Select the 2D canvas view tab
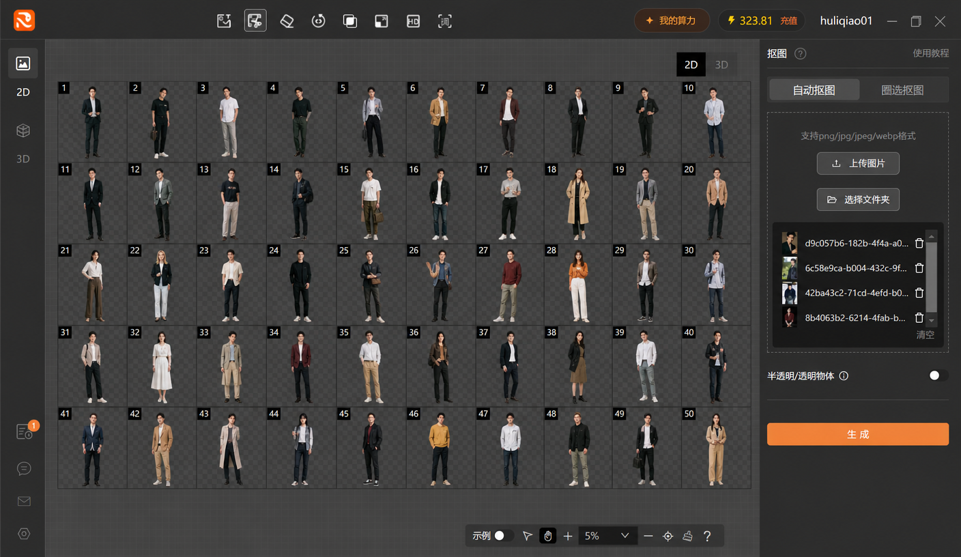Viewport: 961px width, 557px height. (x=691, y=65)
